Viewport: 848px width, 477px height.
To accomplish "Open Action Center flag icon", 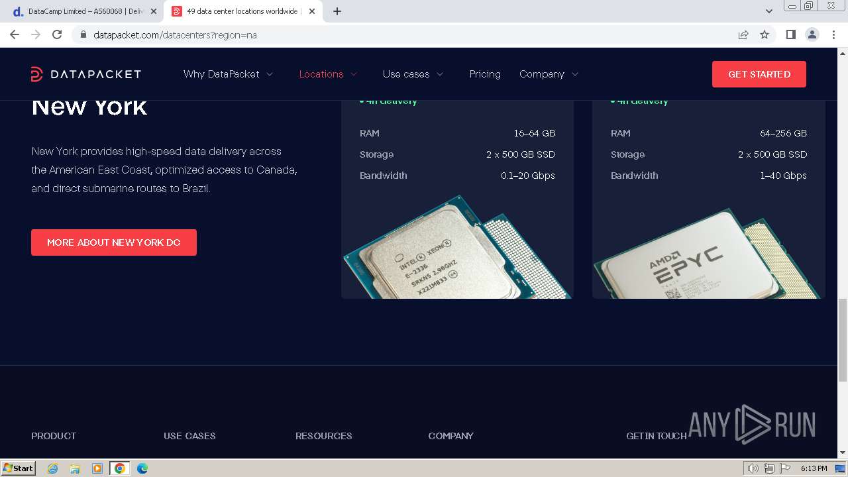I will point(784,468).
